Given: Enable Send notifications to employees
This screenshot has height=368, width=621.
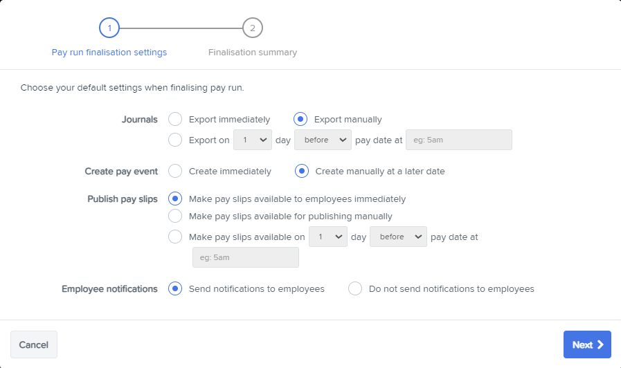Looking at the screenshot, I should pyautogui.click(x=175, y=288).
